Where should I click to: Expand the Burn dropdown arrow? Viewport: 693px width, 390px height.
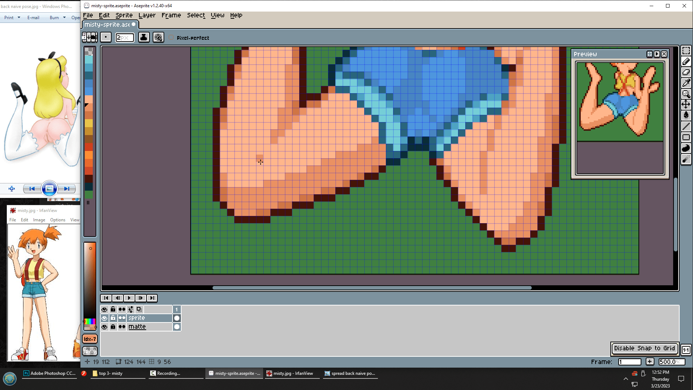point(64,17)
